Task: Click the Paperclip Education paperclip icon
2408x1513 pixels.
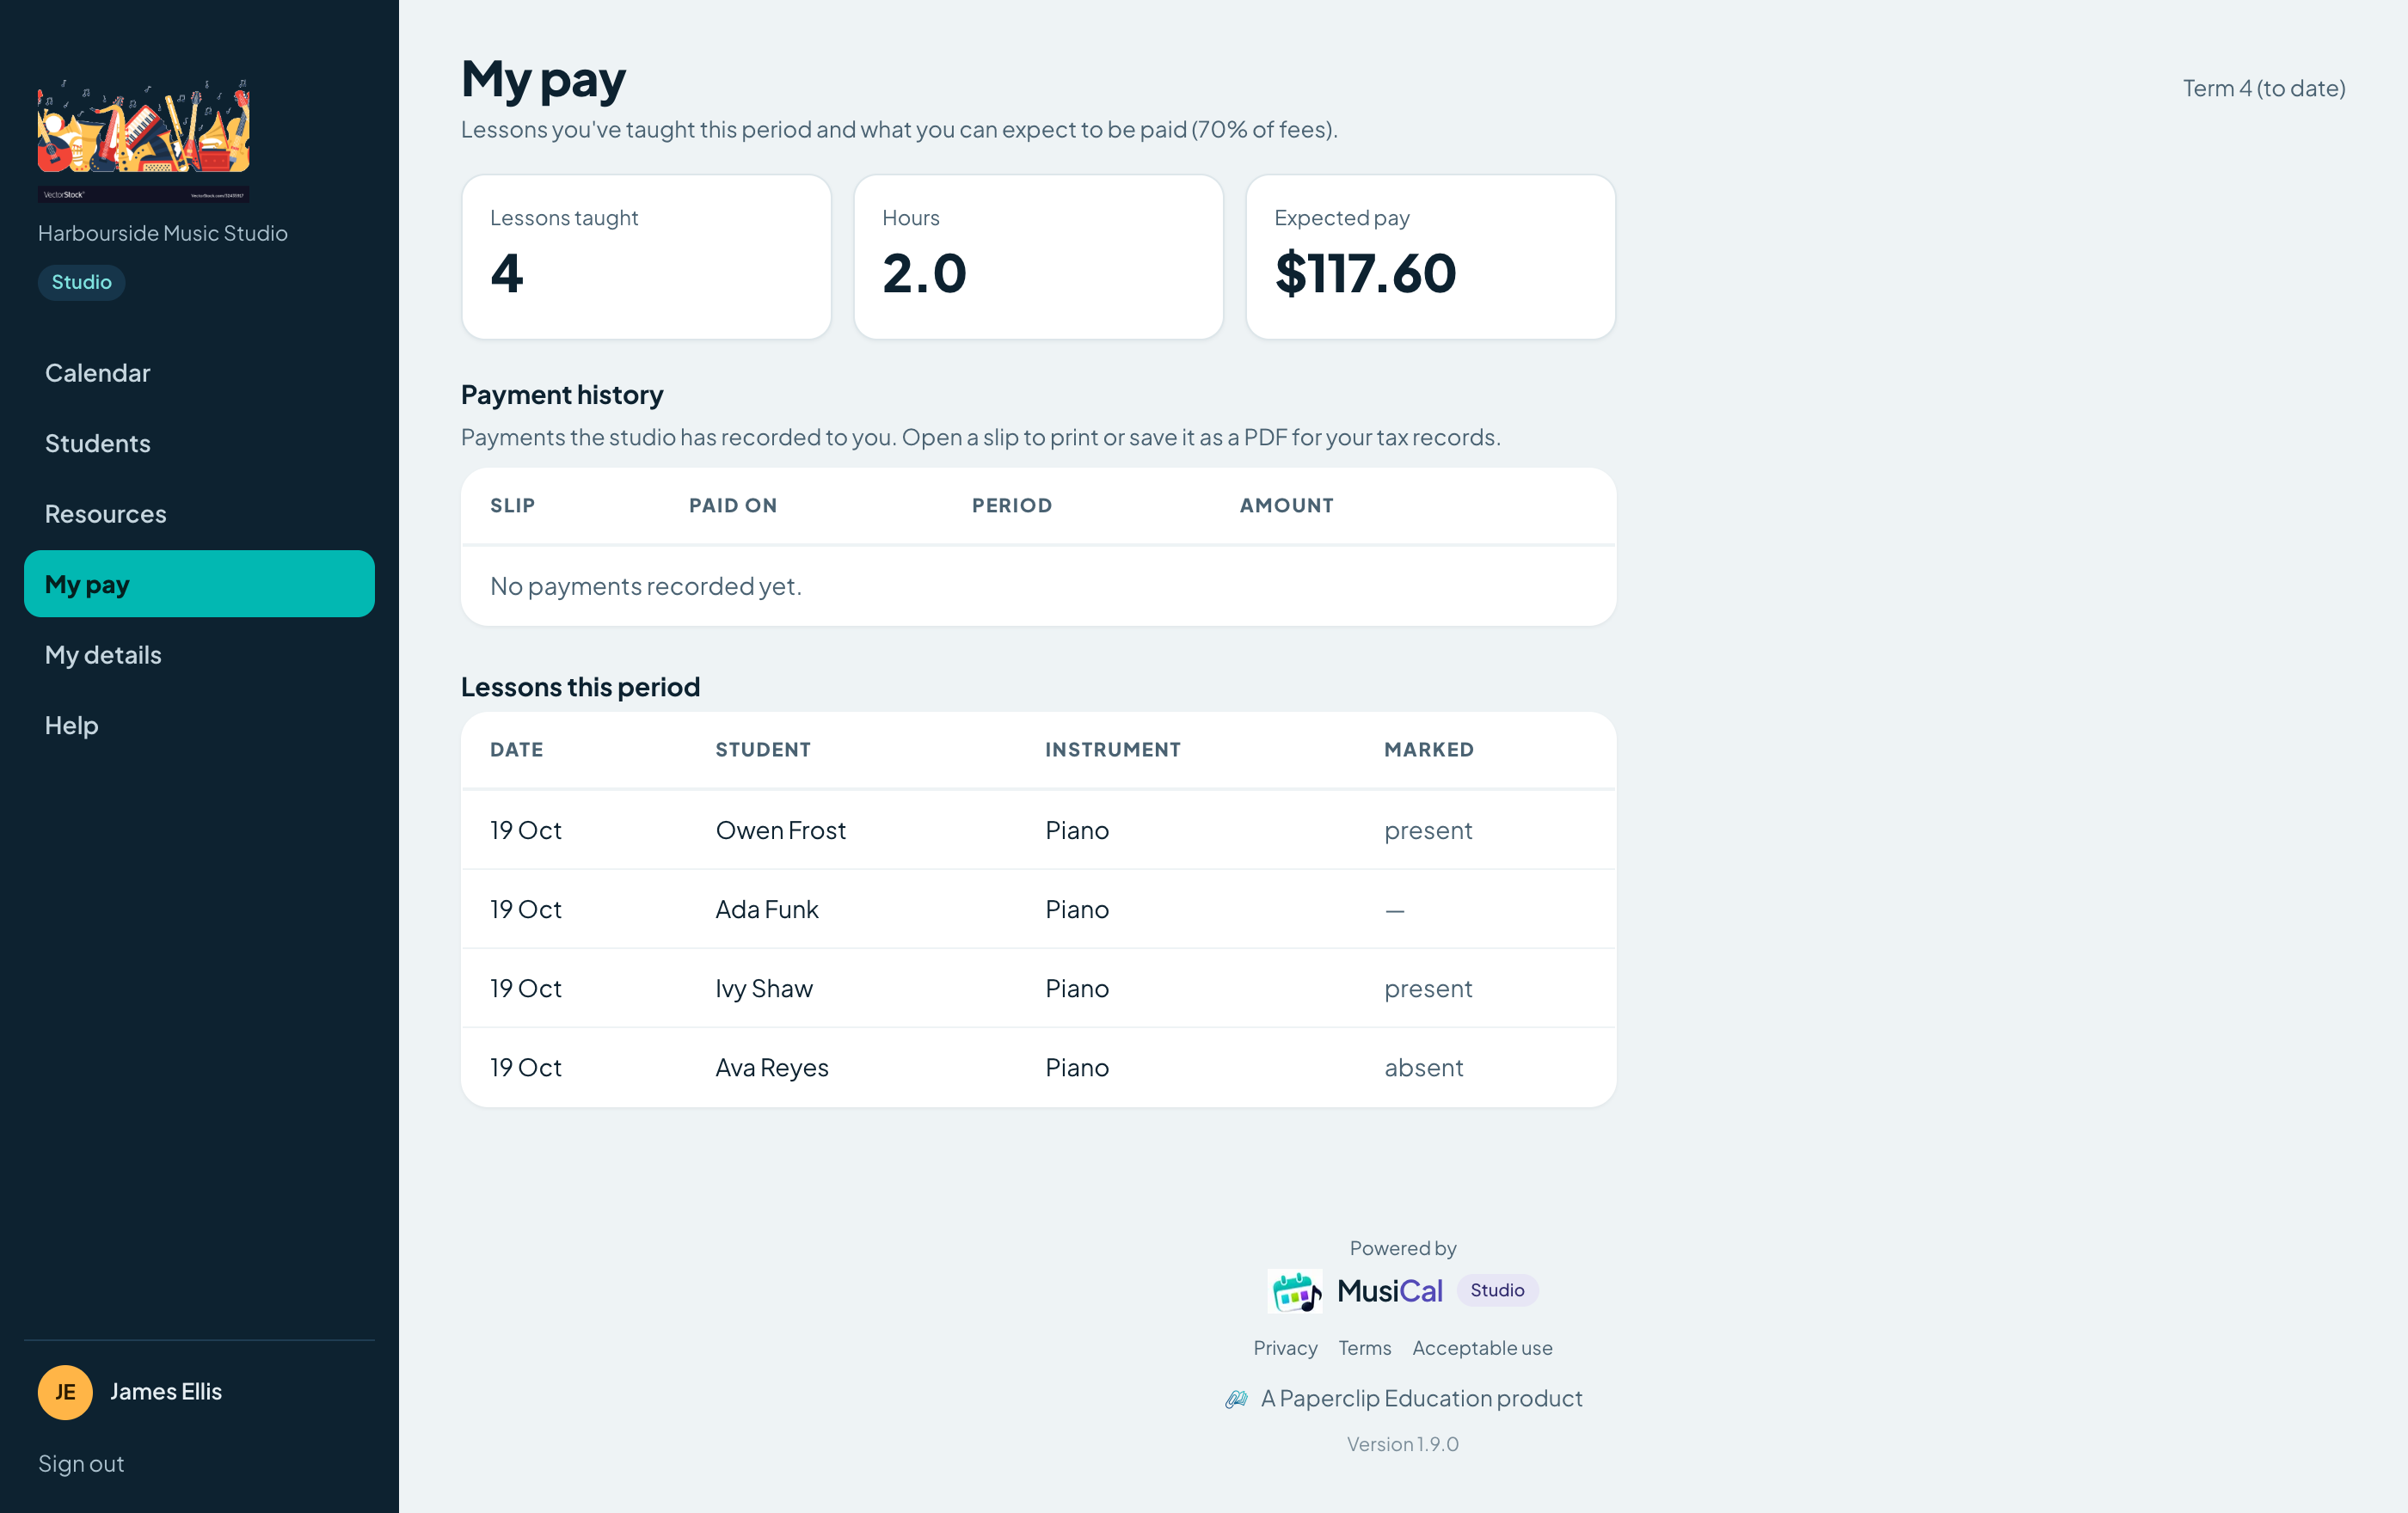Action: (1236, 1399)
